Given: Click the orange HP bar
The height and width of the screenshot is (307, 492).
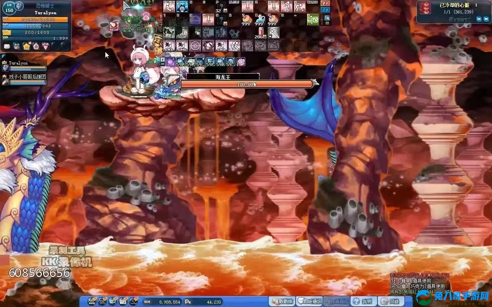Looking at the screenshot, I should click(x=35, y=19).
